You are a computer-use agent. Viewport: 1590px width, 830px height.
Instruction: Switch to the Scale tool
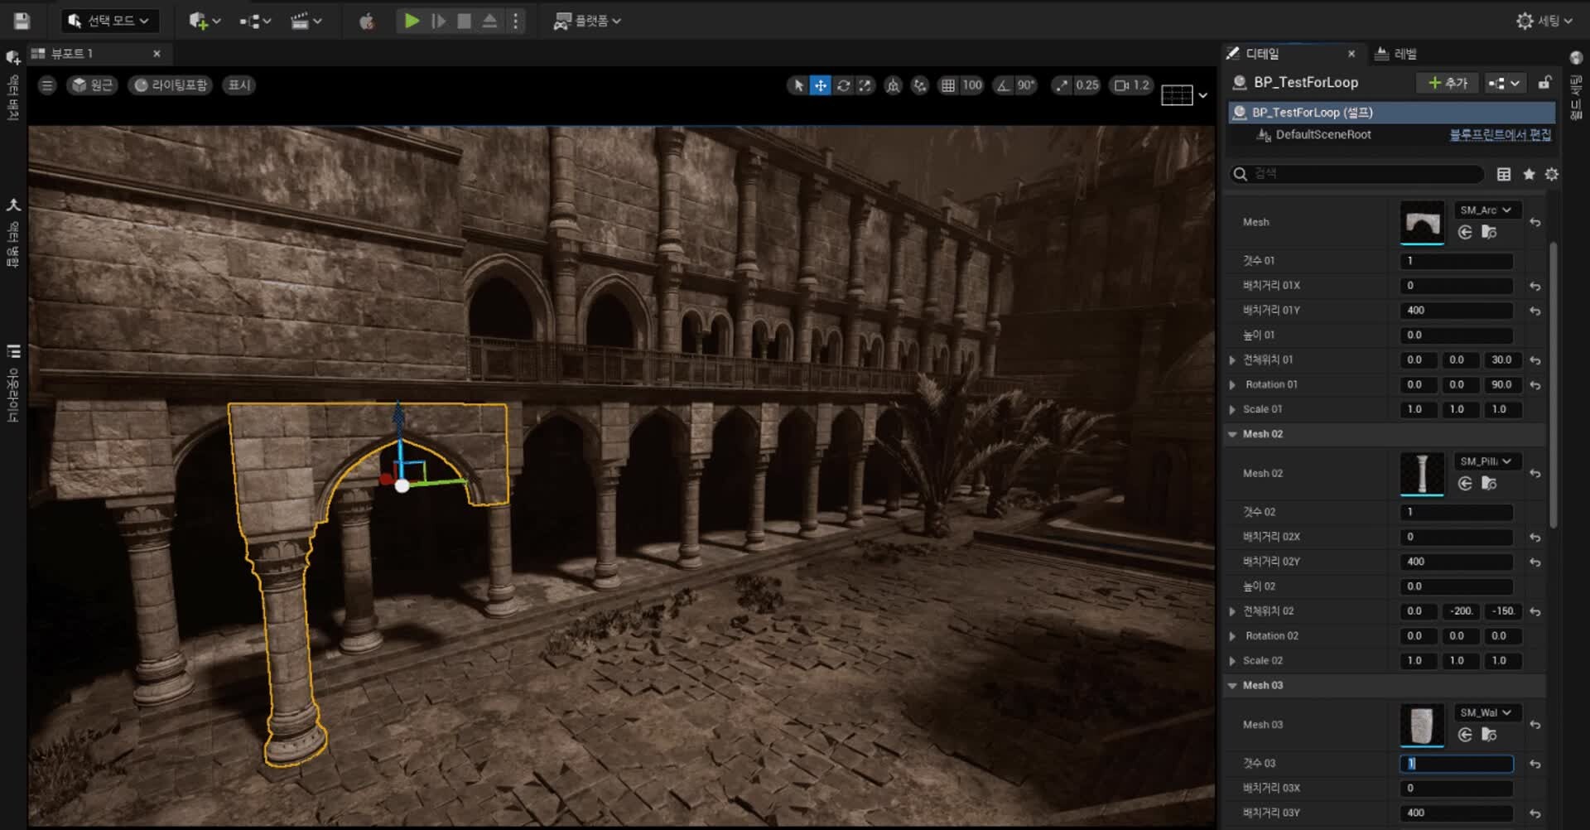pos(866,85)
